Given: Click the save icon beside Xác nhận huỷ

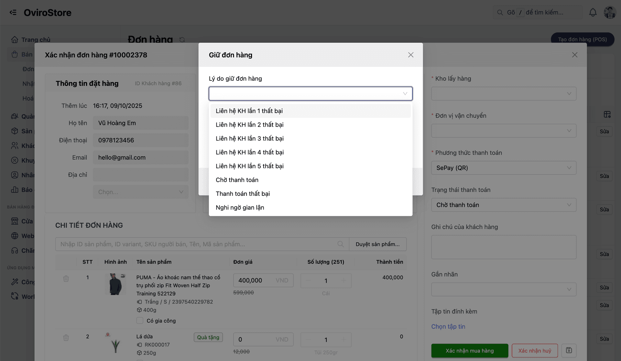Looking at the screenshot, I should 569,350.
